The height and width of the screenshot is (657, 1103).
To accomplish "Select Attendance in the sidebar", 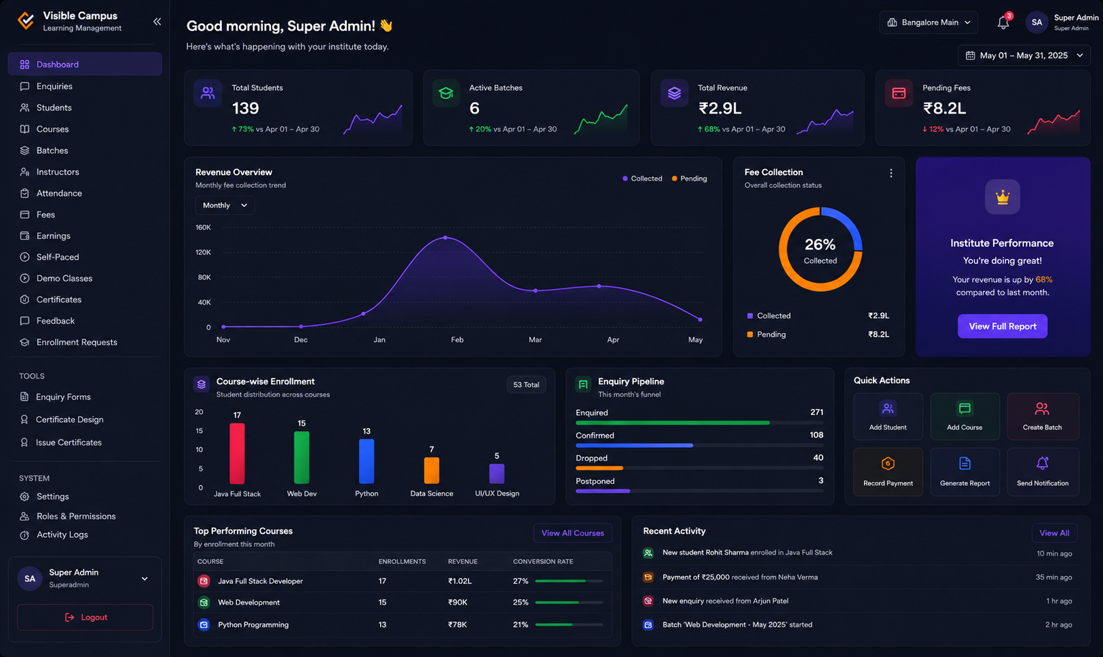I will [85, 193].
